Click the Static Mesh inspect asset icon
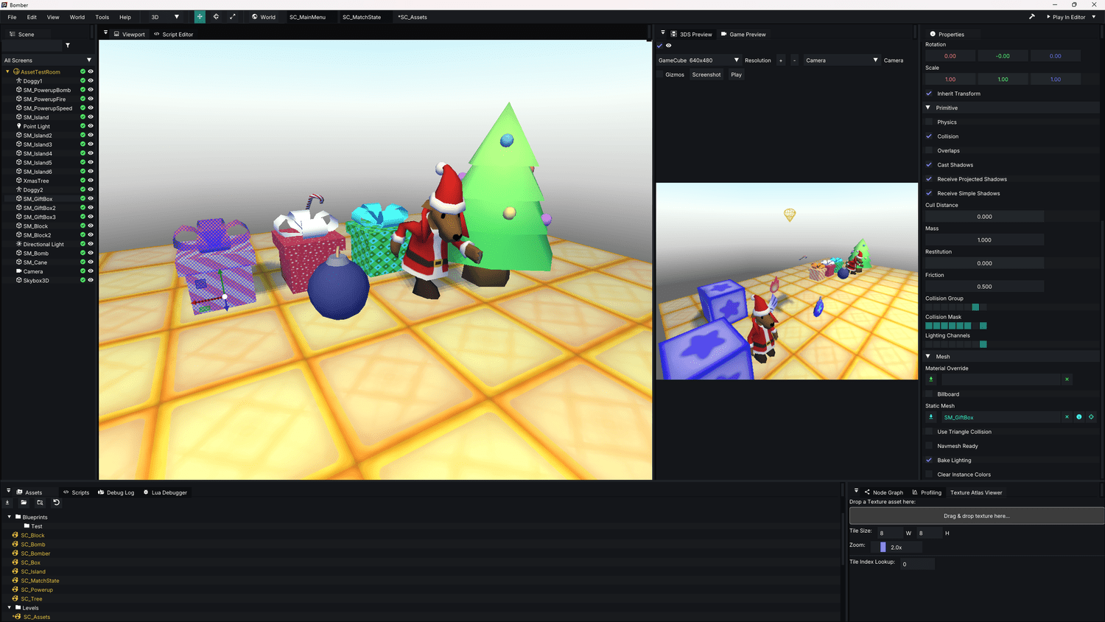This screenshot has height=622, width=1105. [1079, 417]
